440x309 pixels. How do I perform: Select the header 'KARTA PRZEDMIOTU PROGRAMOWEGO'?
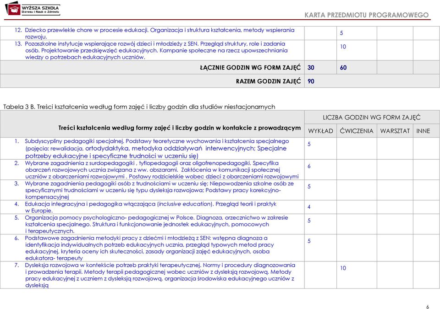[x=367, y=15]
